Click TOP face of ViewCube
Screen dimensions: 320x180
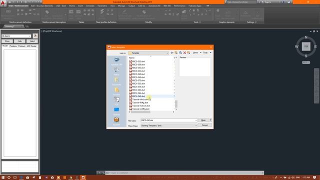tap(306, 46)
